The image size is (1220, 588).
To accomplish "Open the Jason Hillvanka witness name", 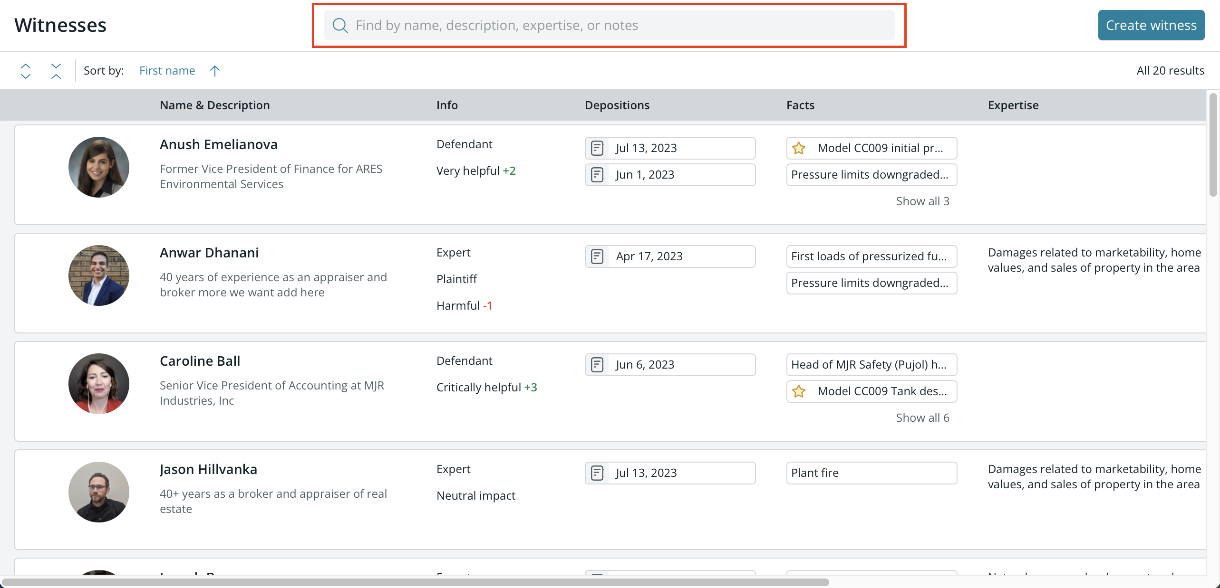I will (208, 469).
